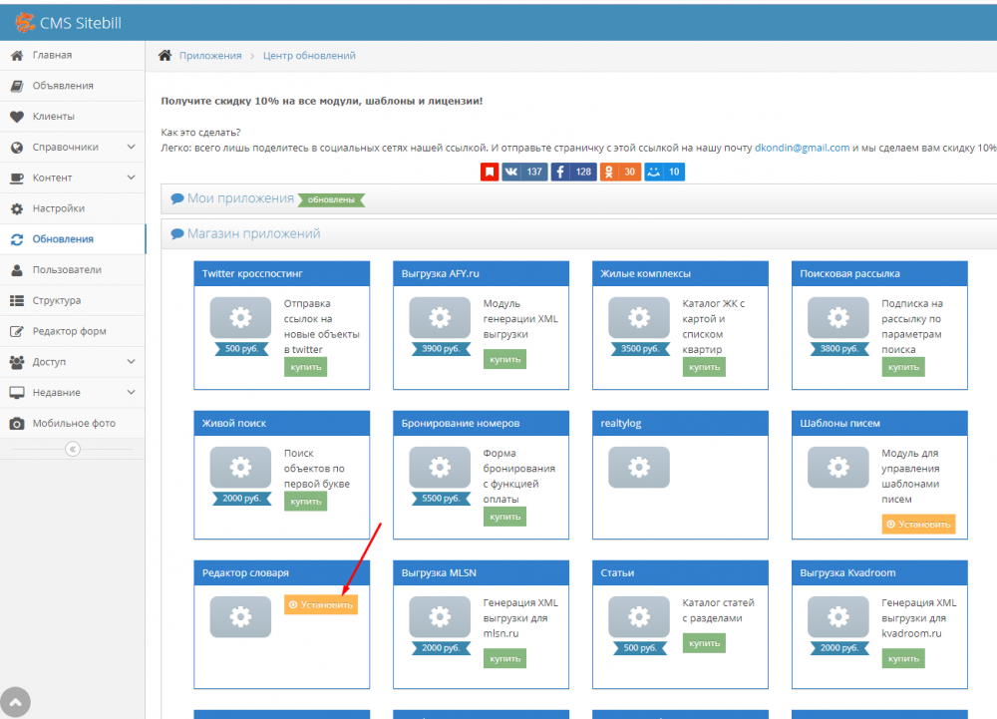Open Настройки in the sidebar
Image resolution: width=997 pixels, height=719 pixels.
point(58,208)
